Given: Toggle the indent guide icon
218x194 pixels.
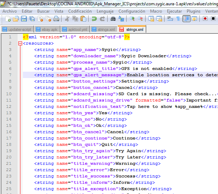Looking at the screenshot, I should point(186,19).
